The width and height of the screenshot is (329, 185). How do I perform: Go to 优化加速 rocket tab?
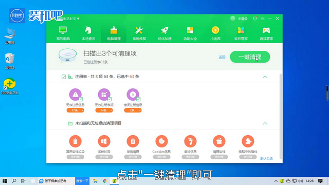pos(164,33)
